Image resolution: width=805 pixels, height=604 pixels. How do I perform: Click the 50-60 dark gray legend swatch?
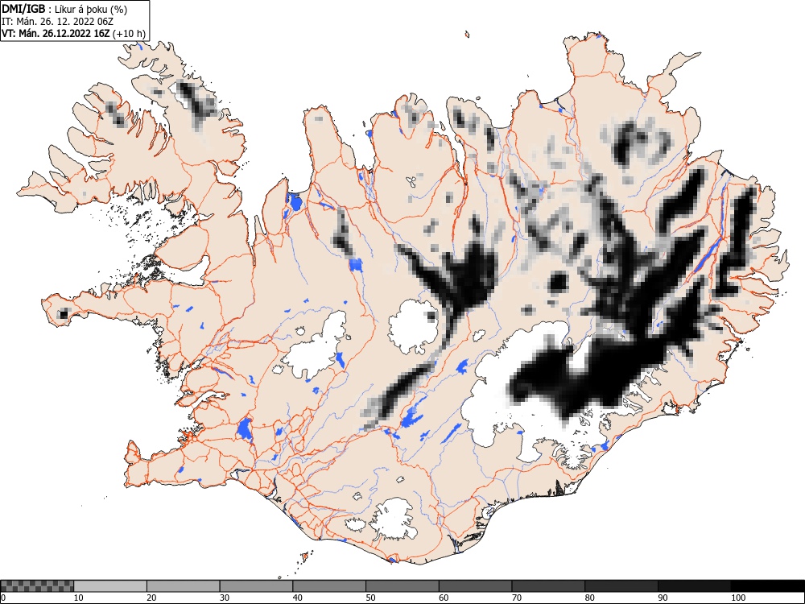pos(402,586)
